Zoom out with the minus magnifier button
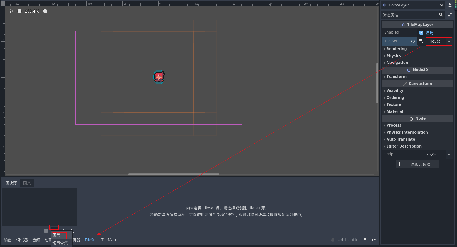The height and width of the screenshot is (247, 457). [19, 11]
